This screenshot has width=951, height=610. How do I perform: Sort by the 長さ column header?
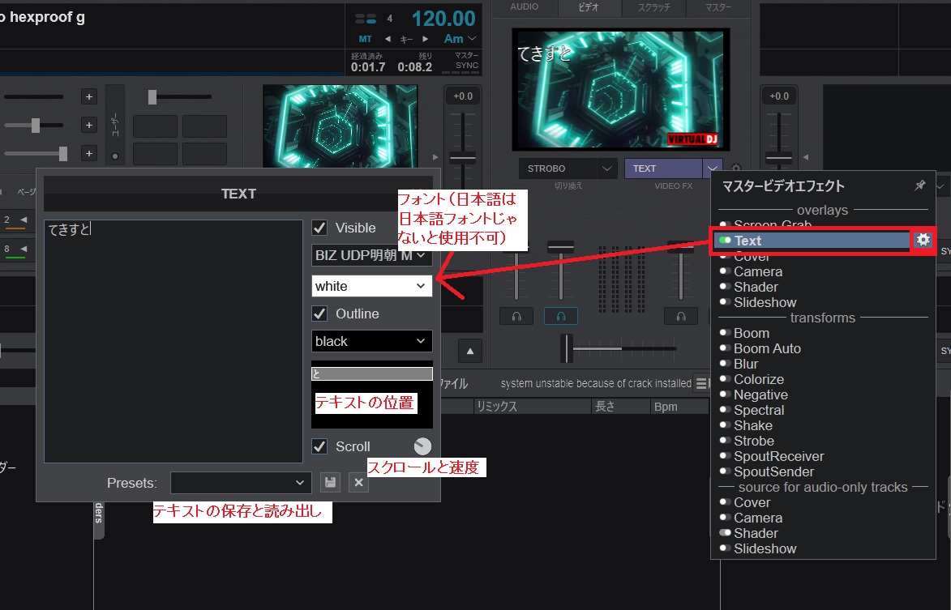tap(620, 407)
